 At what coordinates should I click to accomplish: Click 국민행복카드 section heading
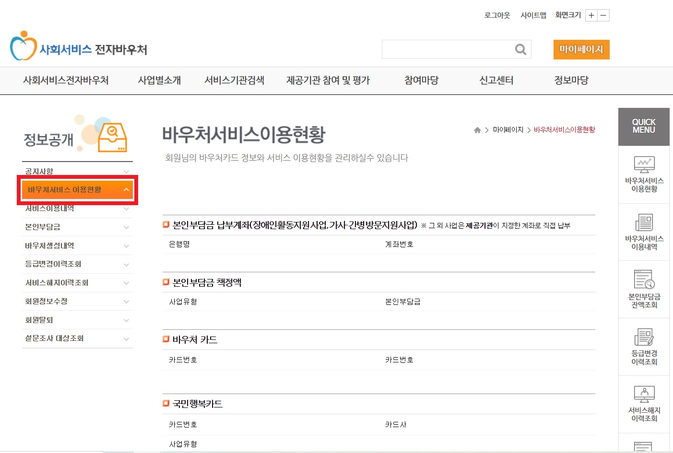(197, 404)
